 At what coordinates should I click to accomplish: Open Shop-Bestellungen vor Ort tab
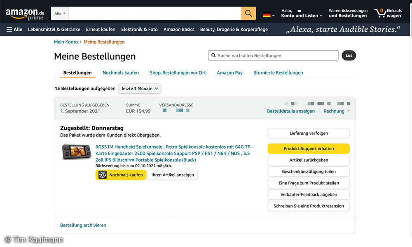(178, 73)
